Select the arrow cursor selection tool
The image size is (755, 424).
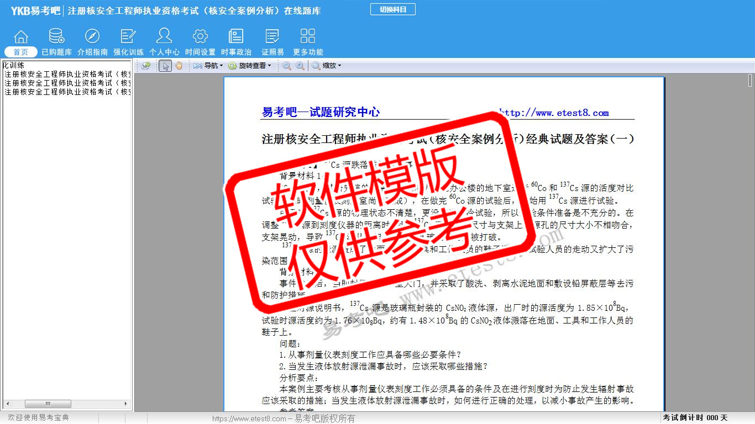click(x=165, y=66)
